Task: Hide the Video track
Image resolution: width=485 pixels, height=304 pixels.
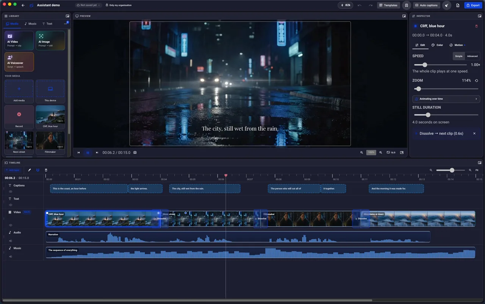Action: [11, 225]
